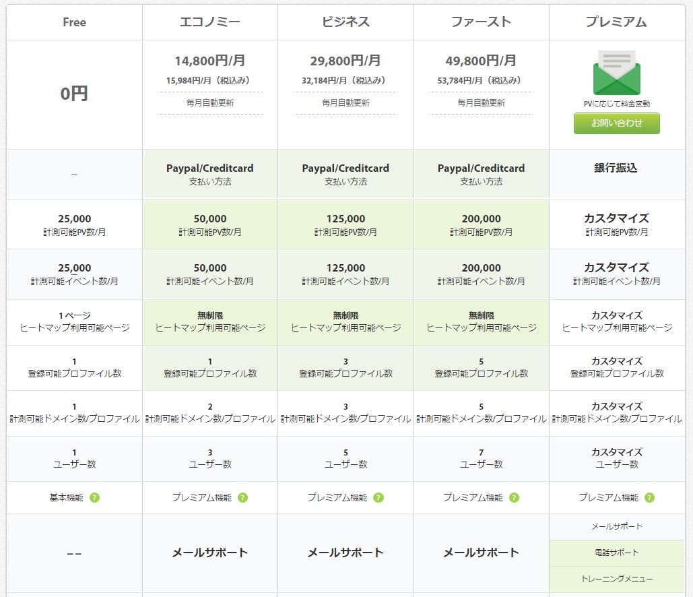Click the ファースト plan header
Viewport: 693px width, 597px height.
click(481, 22)
